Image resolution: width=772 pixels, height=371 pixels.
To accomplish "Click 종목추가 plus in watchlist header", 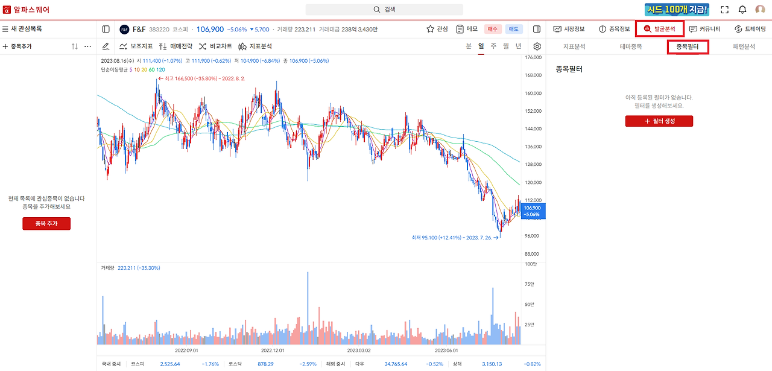I will point(17,46).
